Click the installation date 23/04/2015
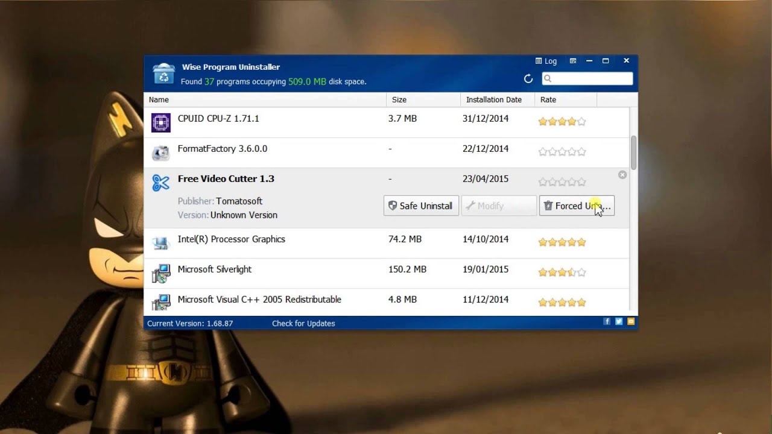This screenshot has height=434, width=772. click(x=486, y=179)
